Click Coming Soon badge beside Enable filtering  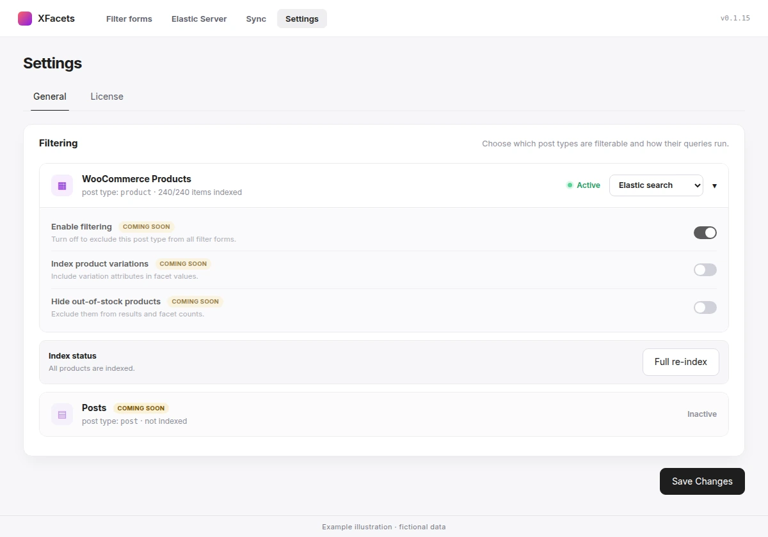pos(147,227)
